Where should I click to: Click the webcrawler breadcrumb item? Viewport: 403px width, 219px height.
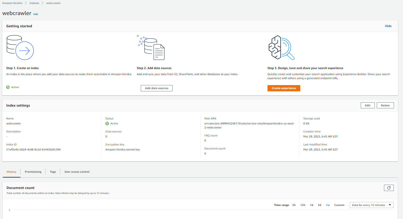(53, 3)
